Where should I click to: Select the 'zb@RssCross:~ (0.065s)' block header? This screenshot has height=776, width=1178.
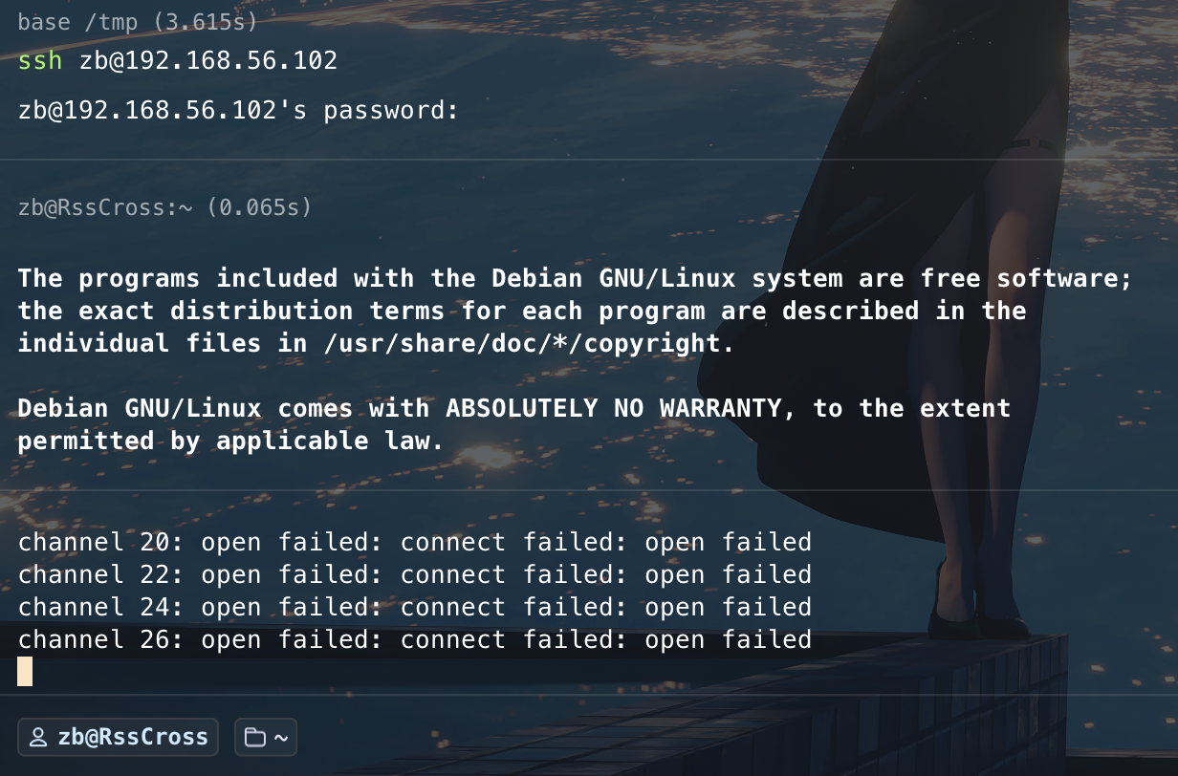click(164, 206)
